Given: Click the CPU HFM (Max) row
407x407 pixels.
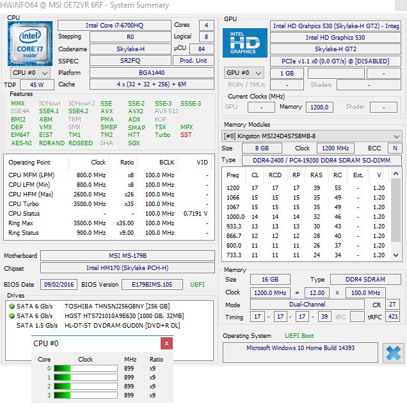Looking at the screenshot, I should 109,195.
